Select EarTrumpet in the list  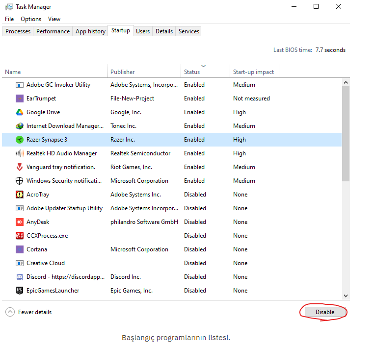click(x=41, y=98)
